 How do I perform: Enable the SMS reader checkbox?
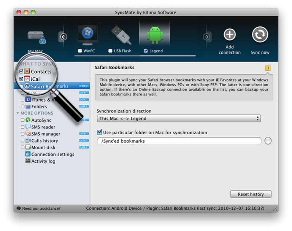23,127
